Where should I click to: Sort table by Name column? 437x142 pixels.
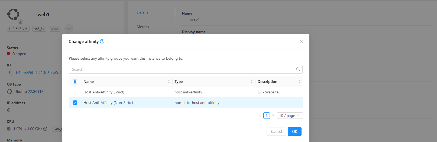[169, 82]
